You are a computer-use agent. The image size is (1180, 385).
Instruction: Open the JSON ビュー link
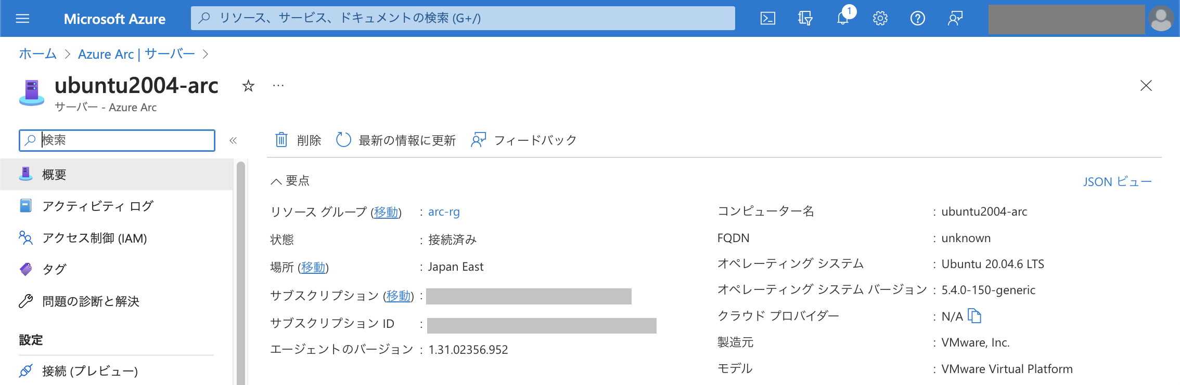(x=1118, y=182)
